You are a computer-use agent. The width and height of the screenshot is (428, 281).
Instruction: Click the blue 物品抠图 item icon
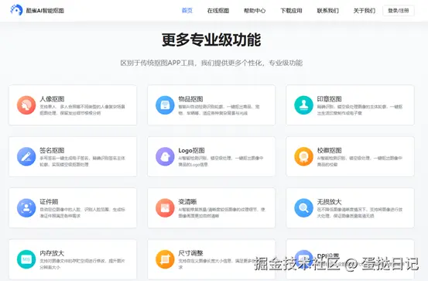point(165,105)
